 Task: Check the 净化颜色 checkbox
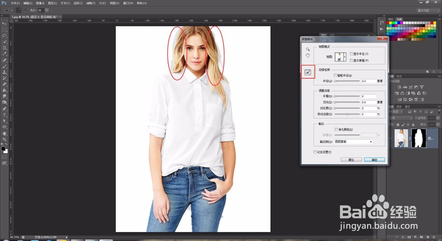point(336,129)
